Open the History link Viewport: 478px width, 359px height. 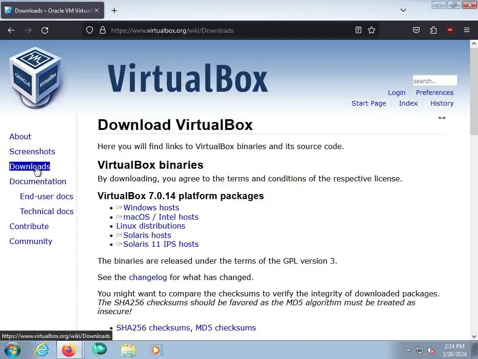pyautogui.click(x=442, y=103)
